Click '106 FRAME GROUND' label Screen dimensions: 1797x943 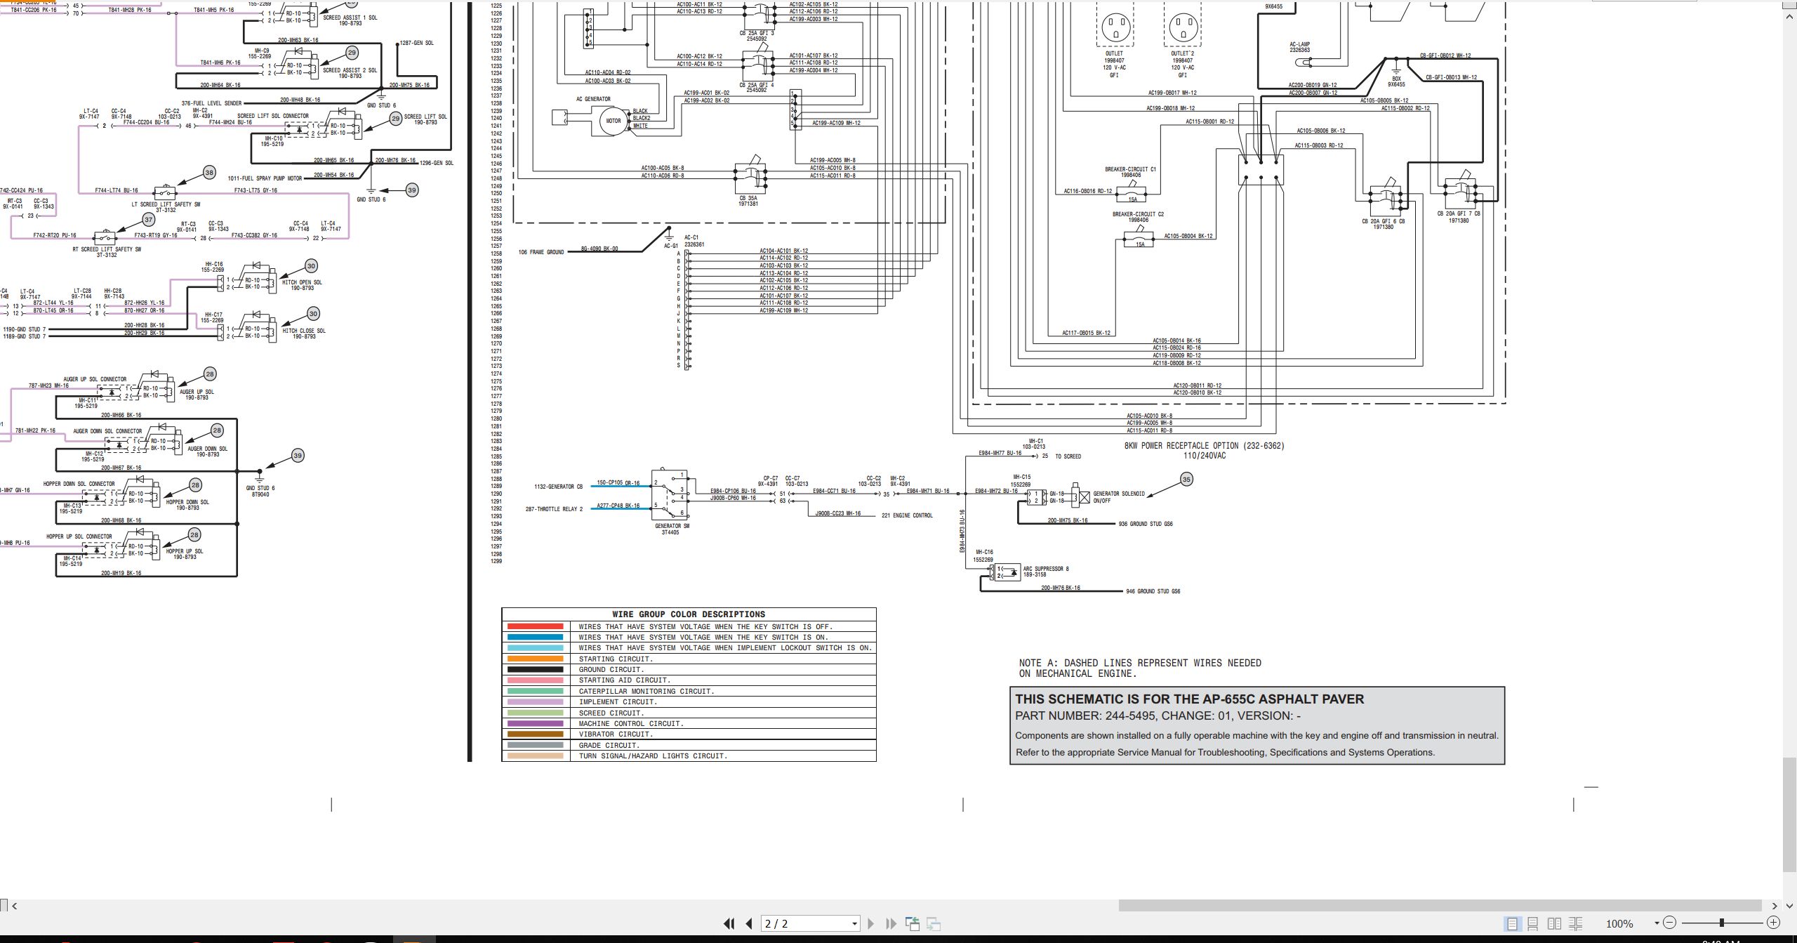click(541, 252)
